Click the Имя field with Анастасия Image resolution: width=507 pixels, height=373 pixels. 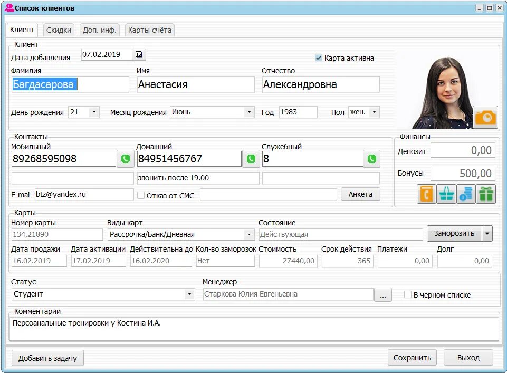tap(196, 85)
